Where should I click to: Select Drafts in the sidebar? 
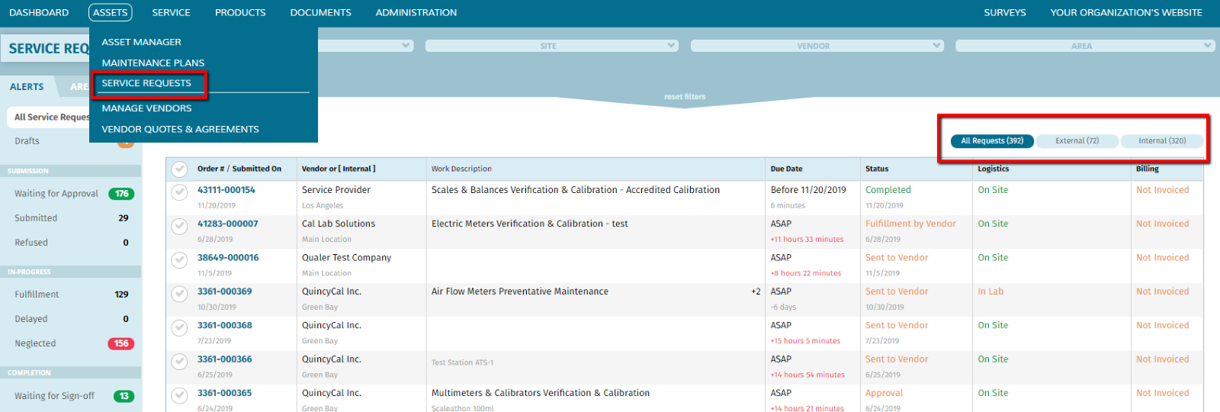pyautogui.click(x=27, y=141)
